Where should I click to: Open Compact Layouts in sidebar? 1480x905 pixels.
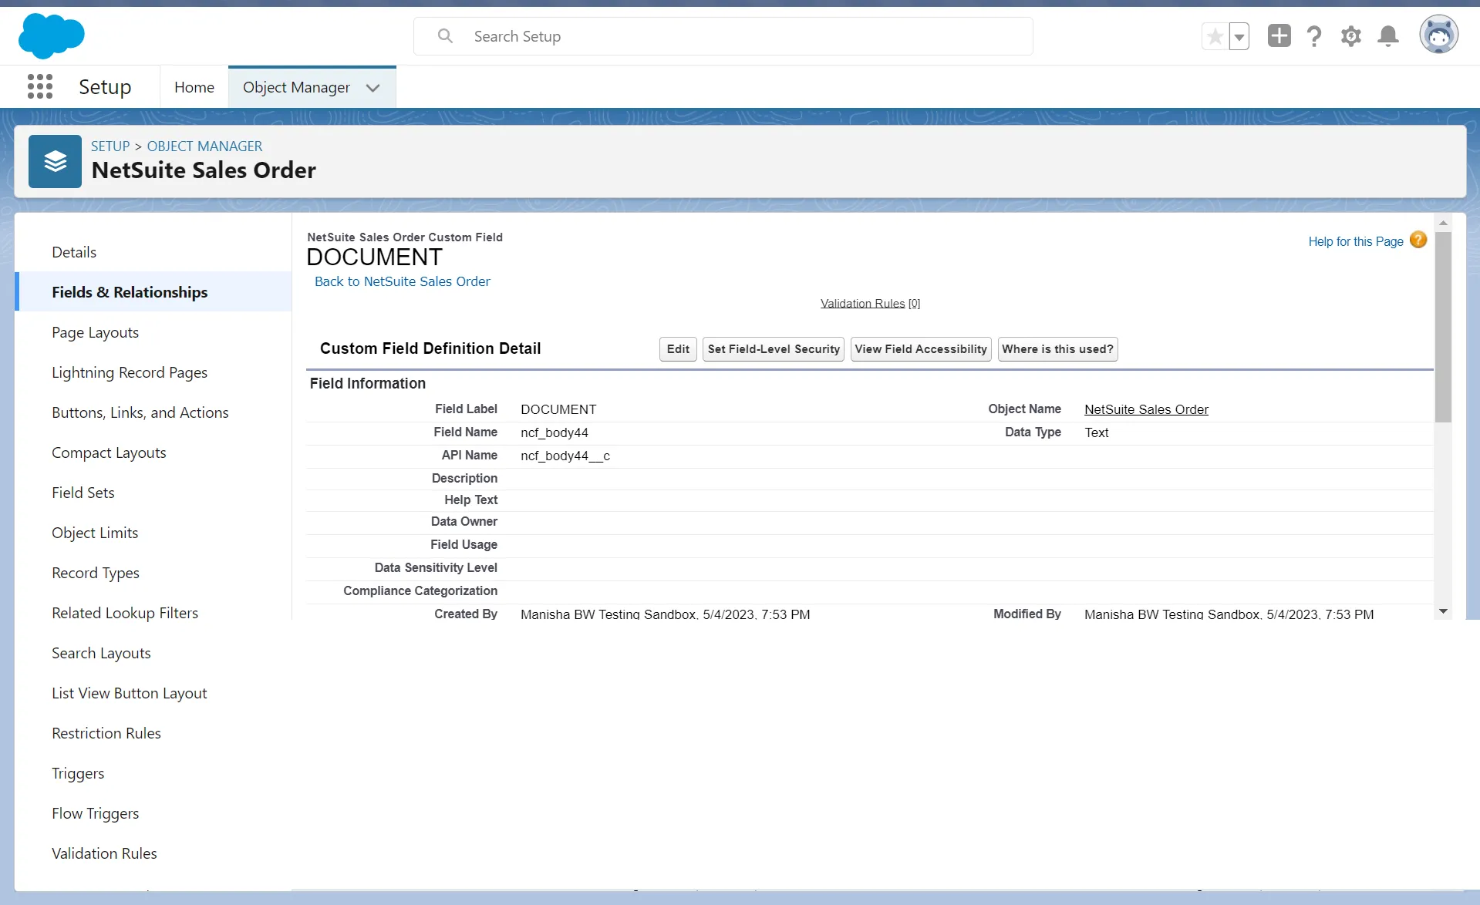tap(109, 452)
